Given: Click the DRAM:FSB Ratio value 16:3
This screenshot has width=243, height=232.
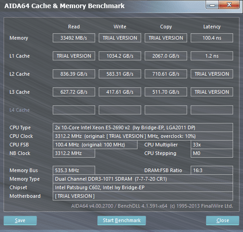Looking at the screenshot, I should tap(212, 170).
